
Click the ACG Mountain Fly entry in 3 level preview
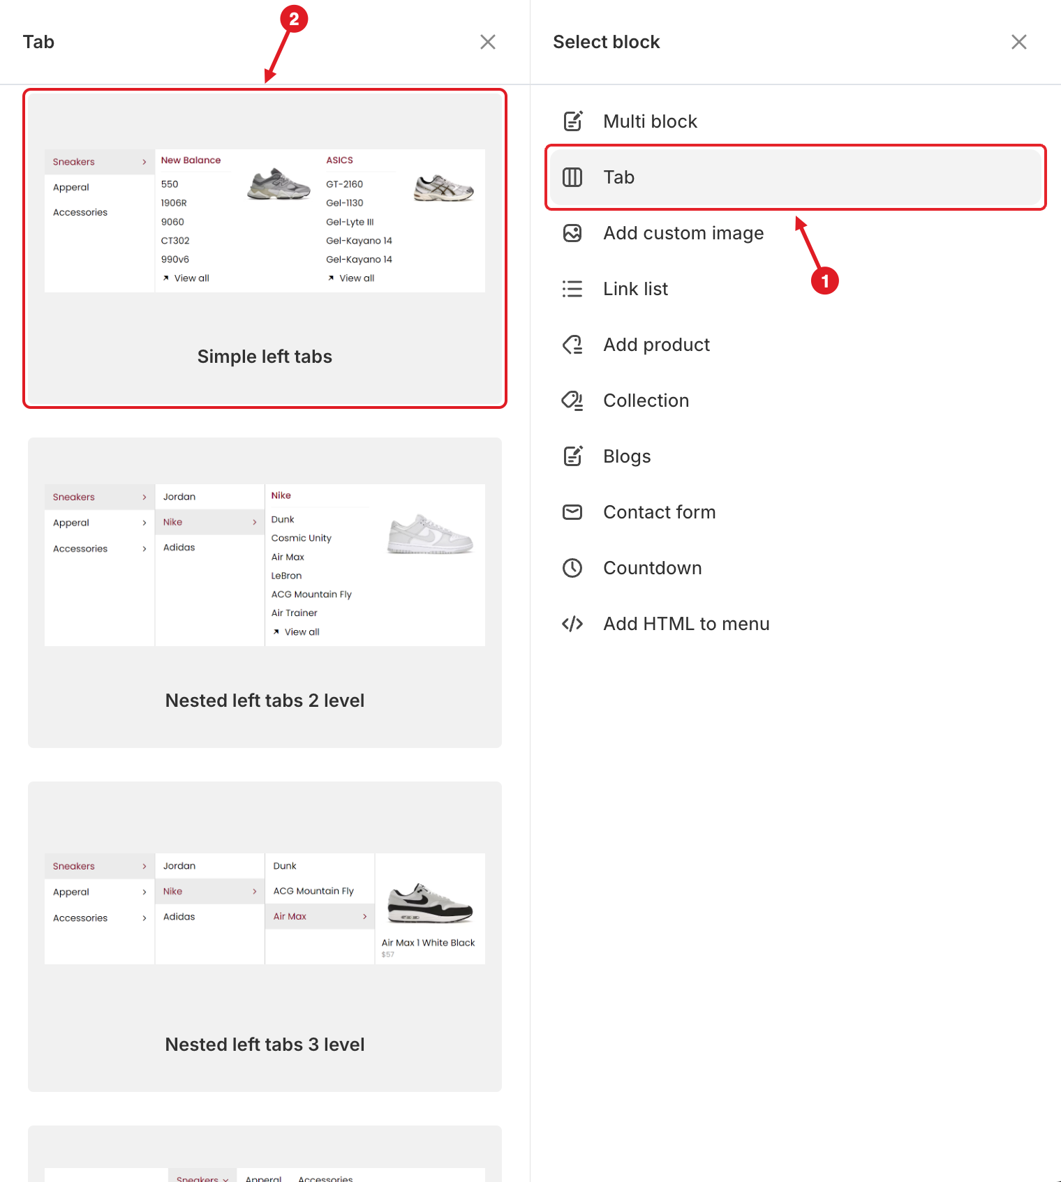pyautogui.click(x=313, y=891)
